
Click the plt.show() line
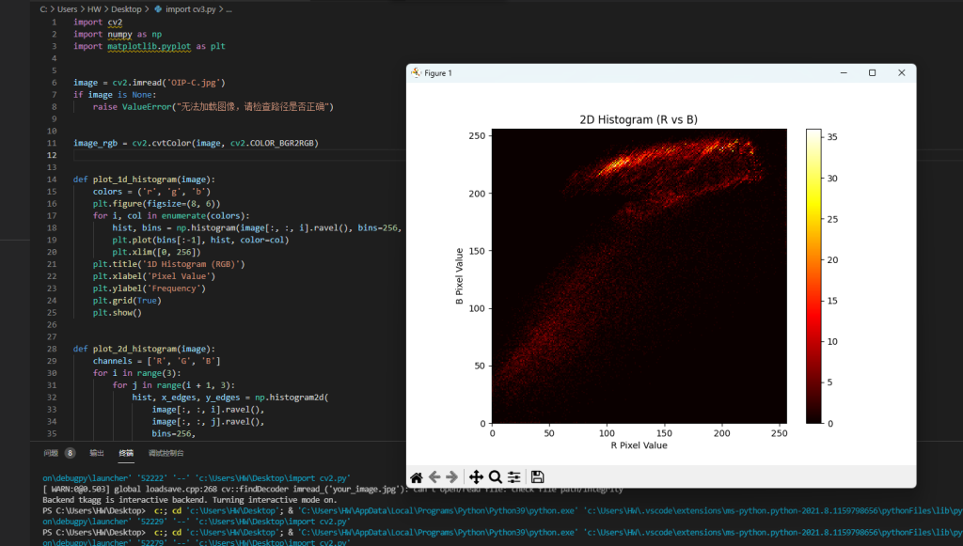[118, 313]
